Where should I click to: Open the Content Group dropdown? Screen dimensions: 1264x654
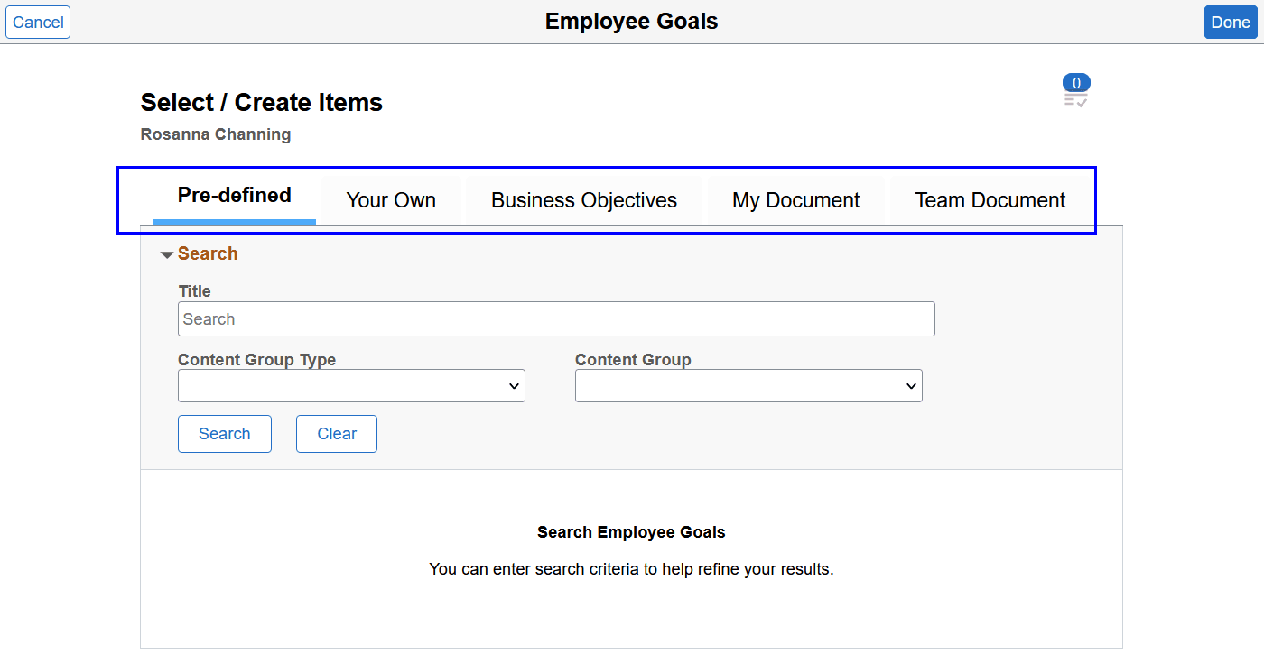(x=748, y=385)
